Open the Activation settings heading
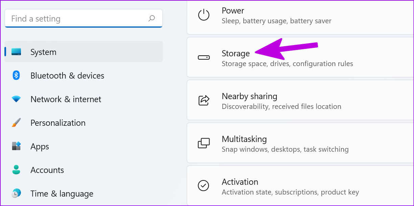Image resolution: width=414 pixels, height=206 pixels. 240,182
